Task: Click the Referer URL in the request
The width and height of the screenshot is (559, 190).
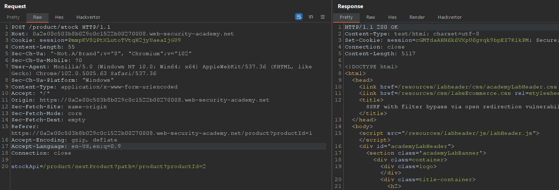Action: pos(161,133)
